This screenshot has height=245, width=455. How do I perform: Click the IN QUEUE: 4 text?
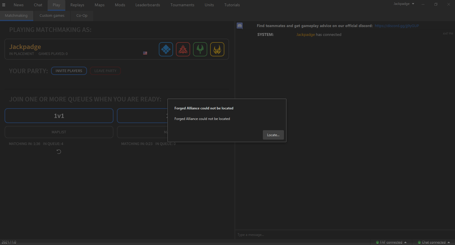coord(53,144)
